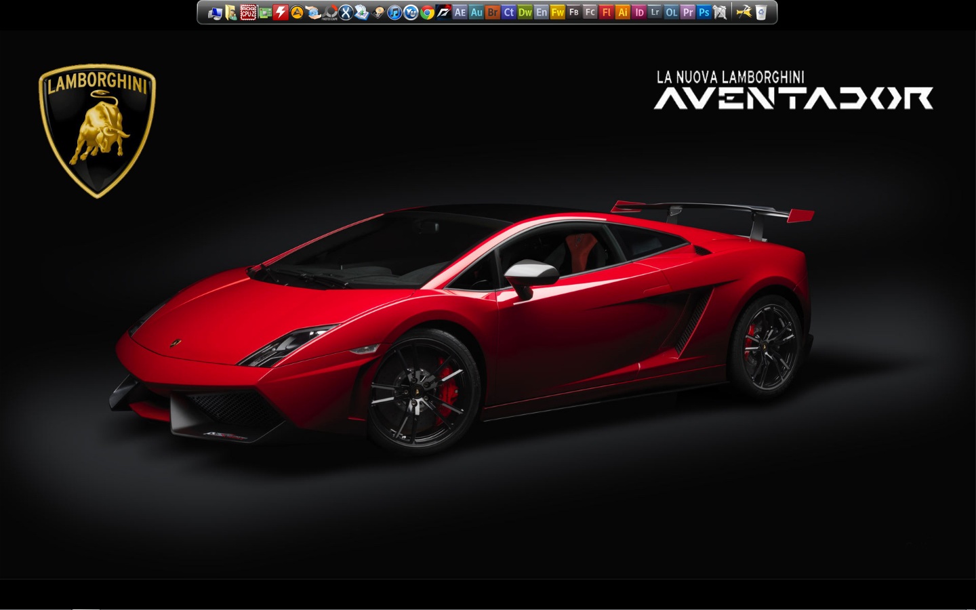Open the Computer icon in the dock
Image resolution: width=976 pixels, height=610 pixels.
(216, 12)
